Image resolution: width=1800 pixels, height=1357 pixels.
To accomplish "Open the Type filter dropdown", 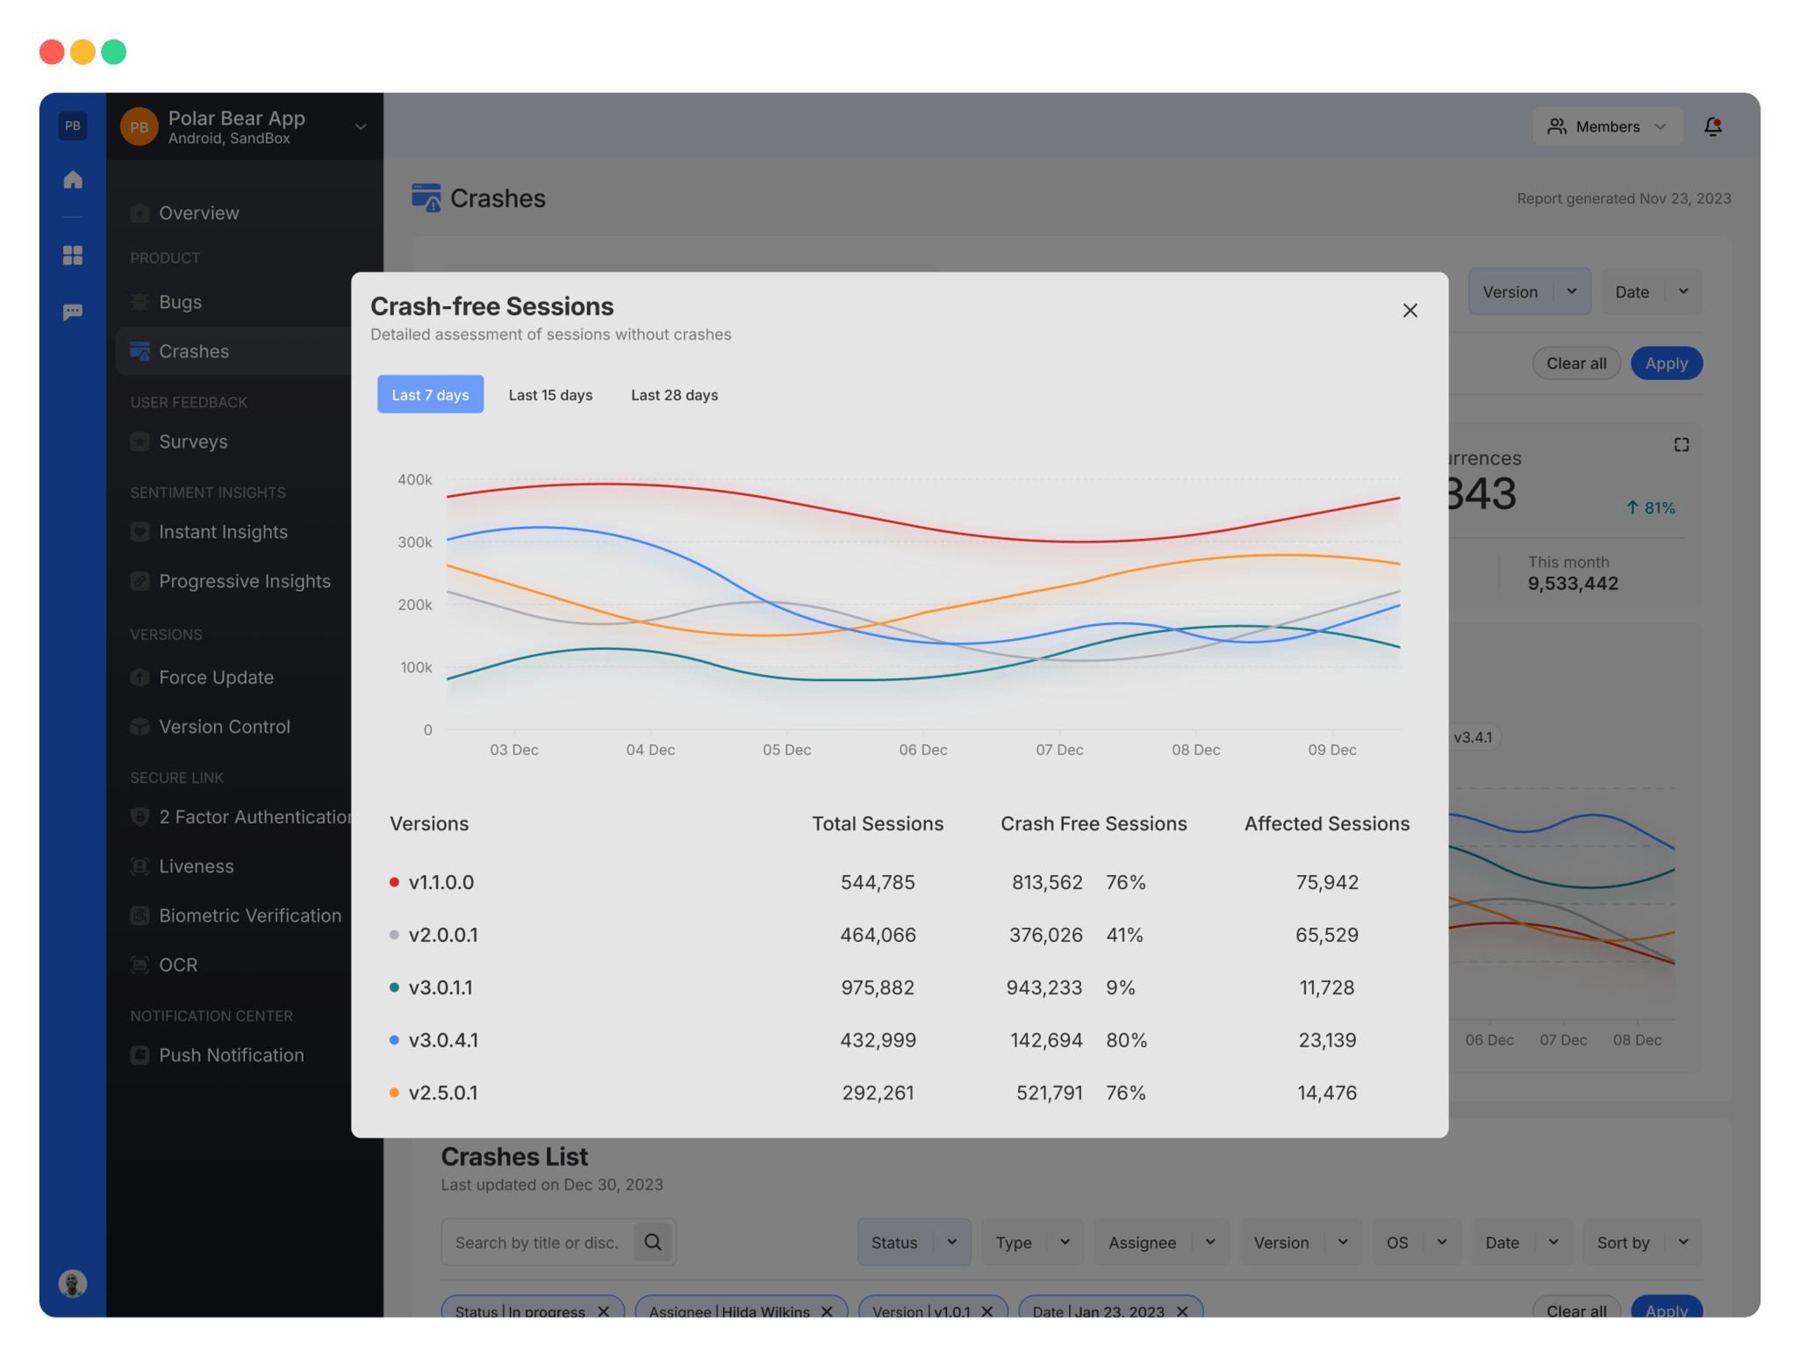I will 1032,1242.
